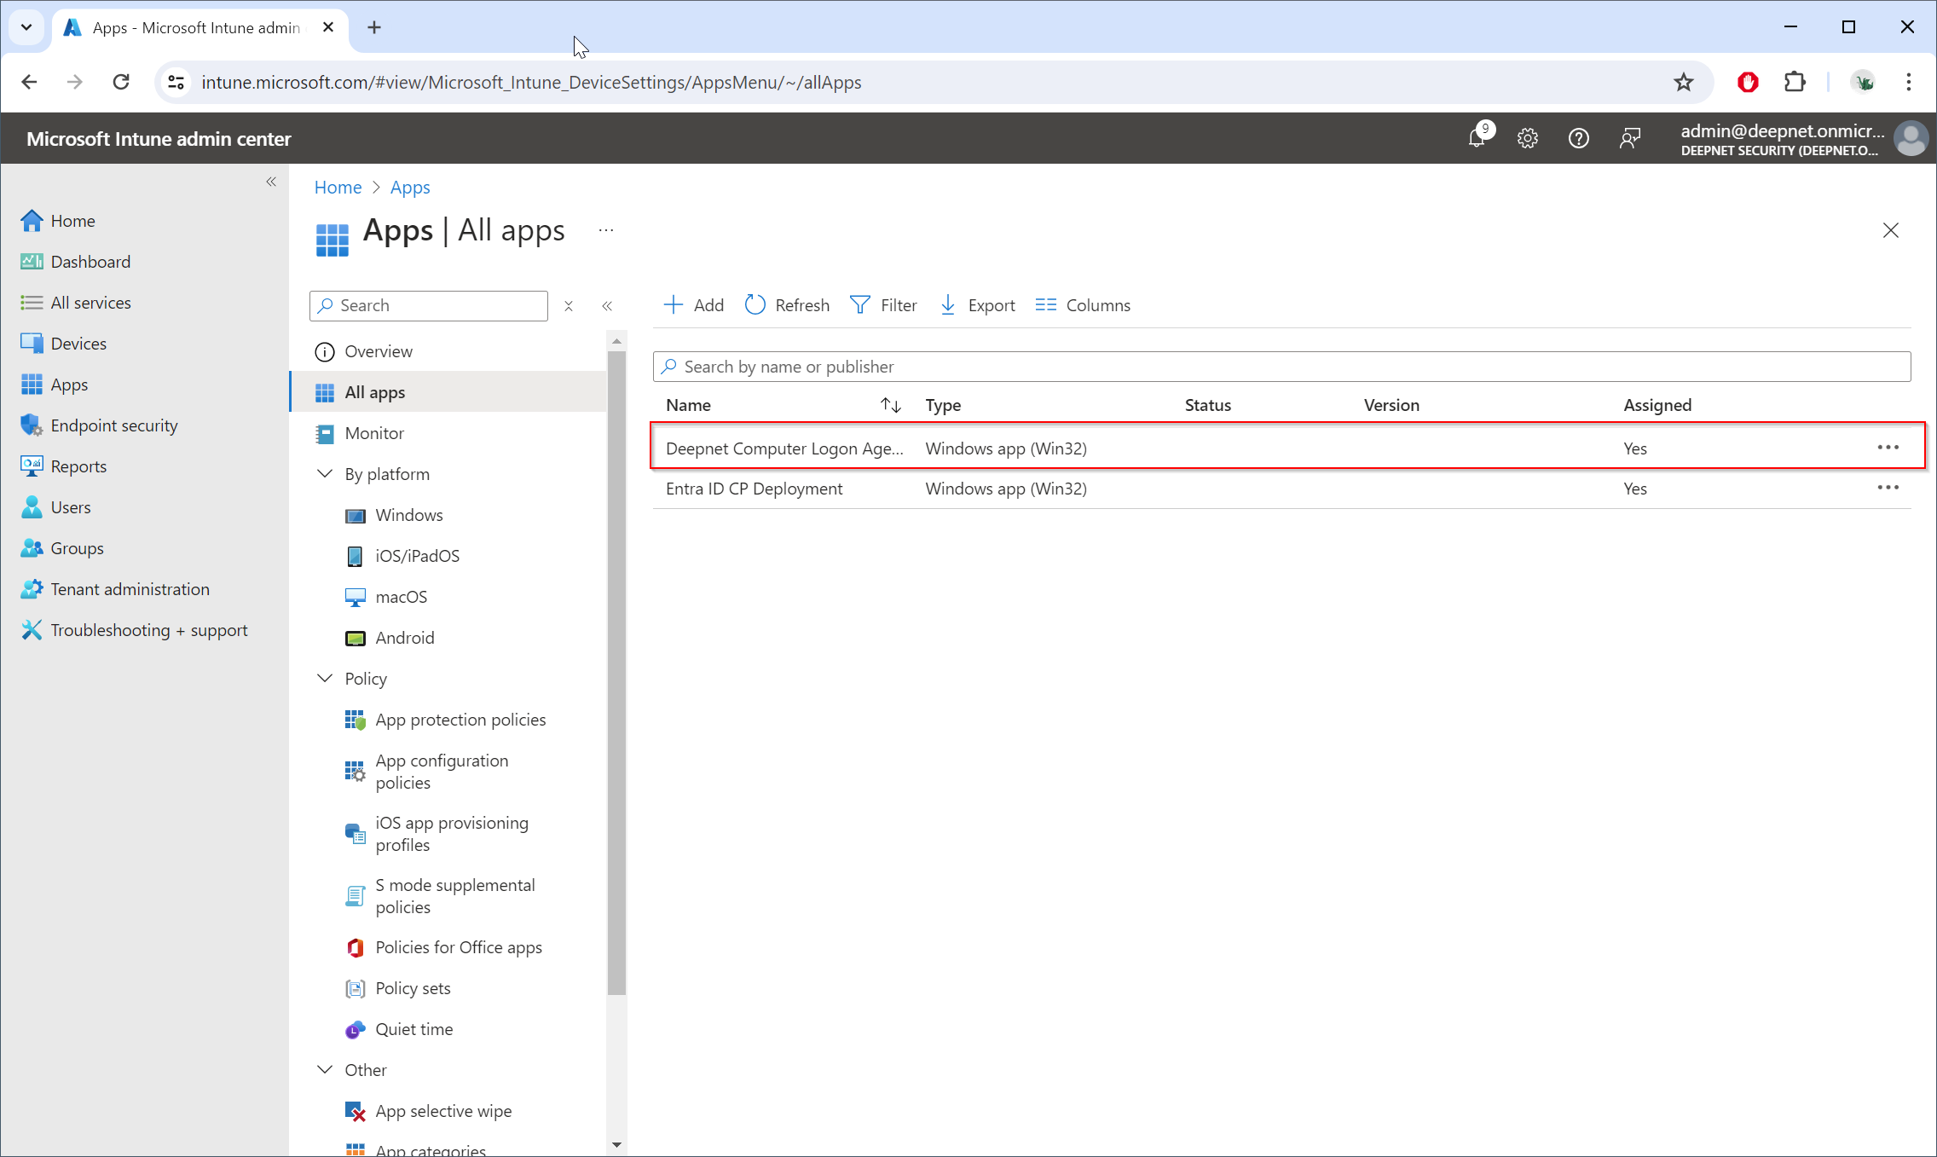The width and height of the screenshot is (1937, 1157).
Task: Click the Home breadcrumb link
Action: (338, 188)
